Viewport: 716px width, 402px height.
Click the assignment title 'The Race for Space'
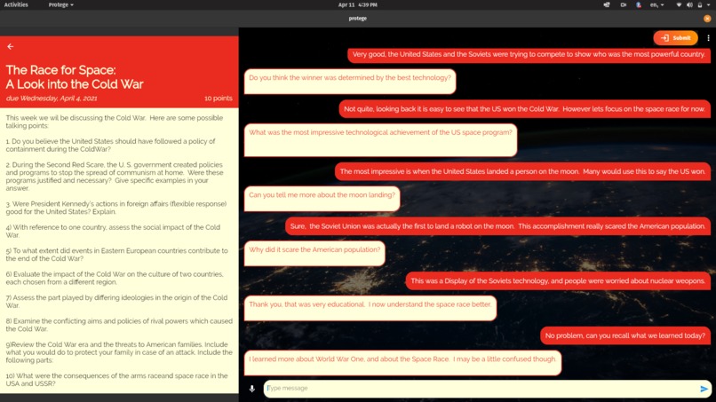75,76
